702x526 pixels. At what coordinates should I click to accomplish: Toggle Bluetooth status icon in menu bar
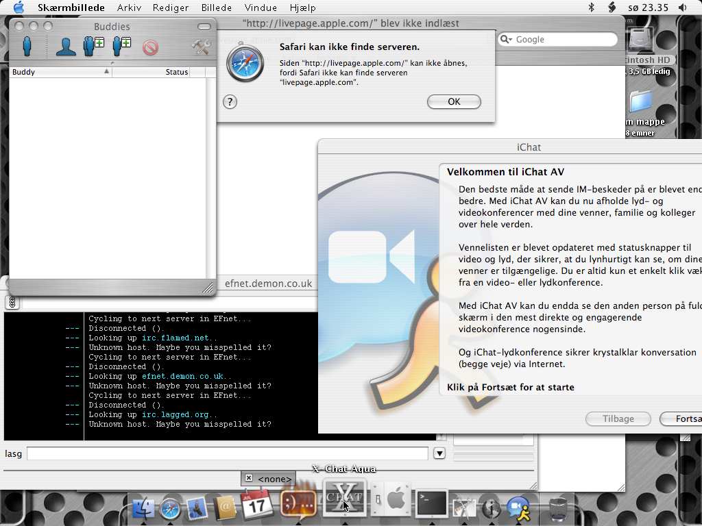[592, 8]
